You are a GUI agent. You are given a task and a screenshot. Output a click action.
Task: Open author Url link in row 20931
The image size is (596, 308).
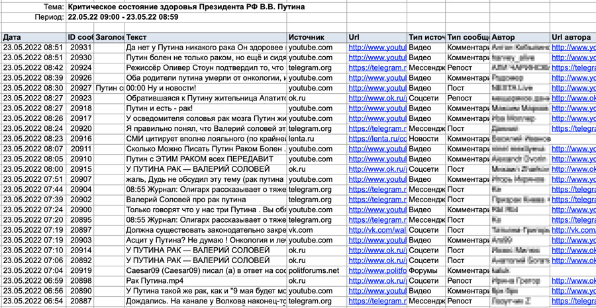pyautogui.click(x=573, y=48)
